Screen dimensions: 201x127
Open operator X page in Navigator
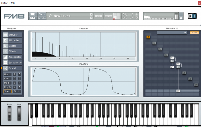(15, 87)
